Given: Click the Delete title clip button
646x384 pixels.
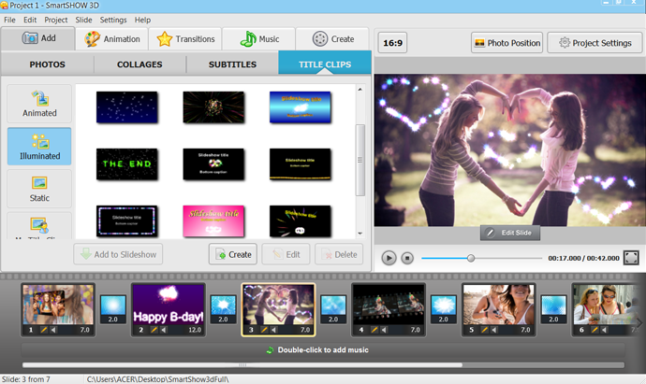Looking at the screenshot, I should [339, 254].
